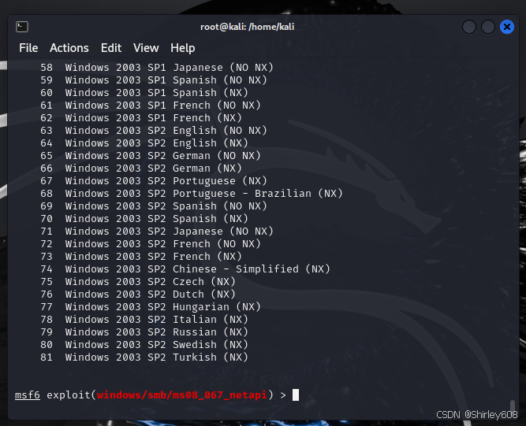The image size is (526, 426).
Task: Select row 73 Windows 2003 SP2 French (NX)
Action: click(141, 257)
